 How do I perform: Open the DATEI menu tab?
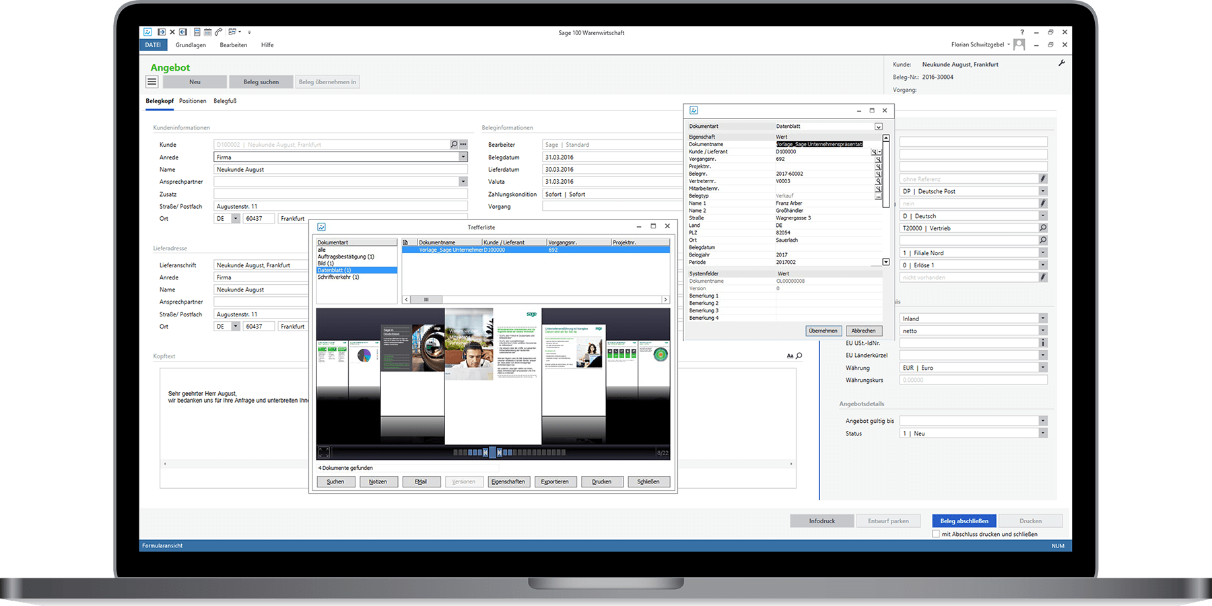coord(154,45)
